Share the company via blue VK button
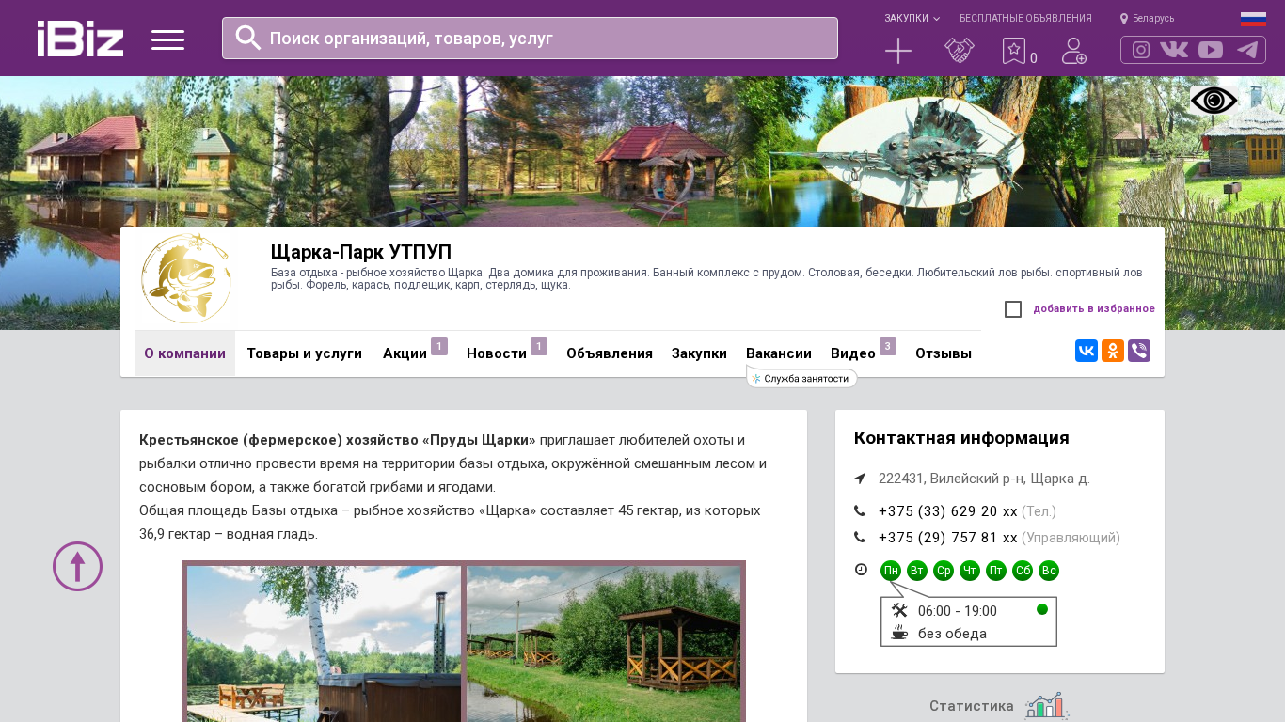The height and width of the screenshot is (722, 1285). pos(1087,352)
